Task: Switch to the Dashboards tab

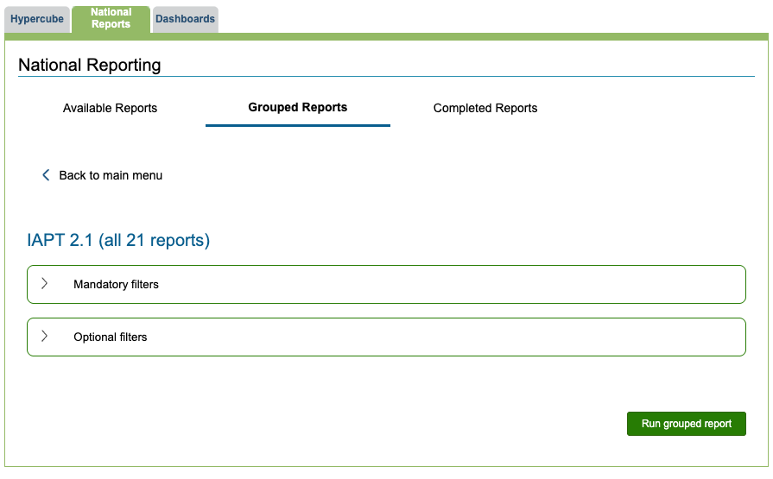Action: pyautogui.click(x=185, y=19)
